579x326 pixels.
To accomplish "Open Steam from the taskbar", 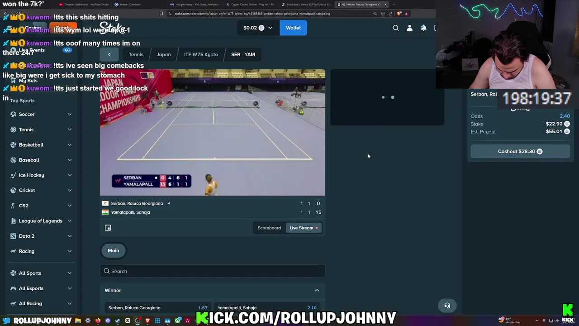I will tap(118, 321).
